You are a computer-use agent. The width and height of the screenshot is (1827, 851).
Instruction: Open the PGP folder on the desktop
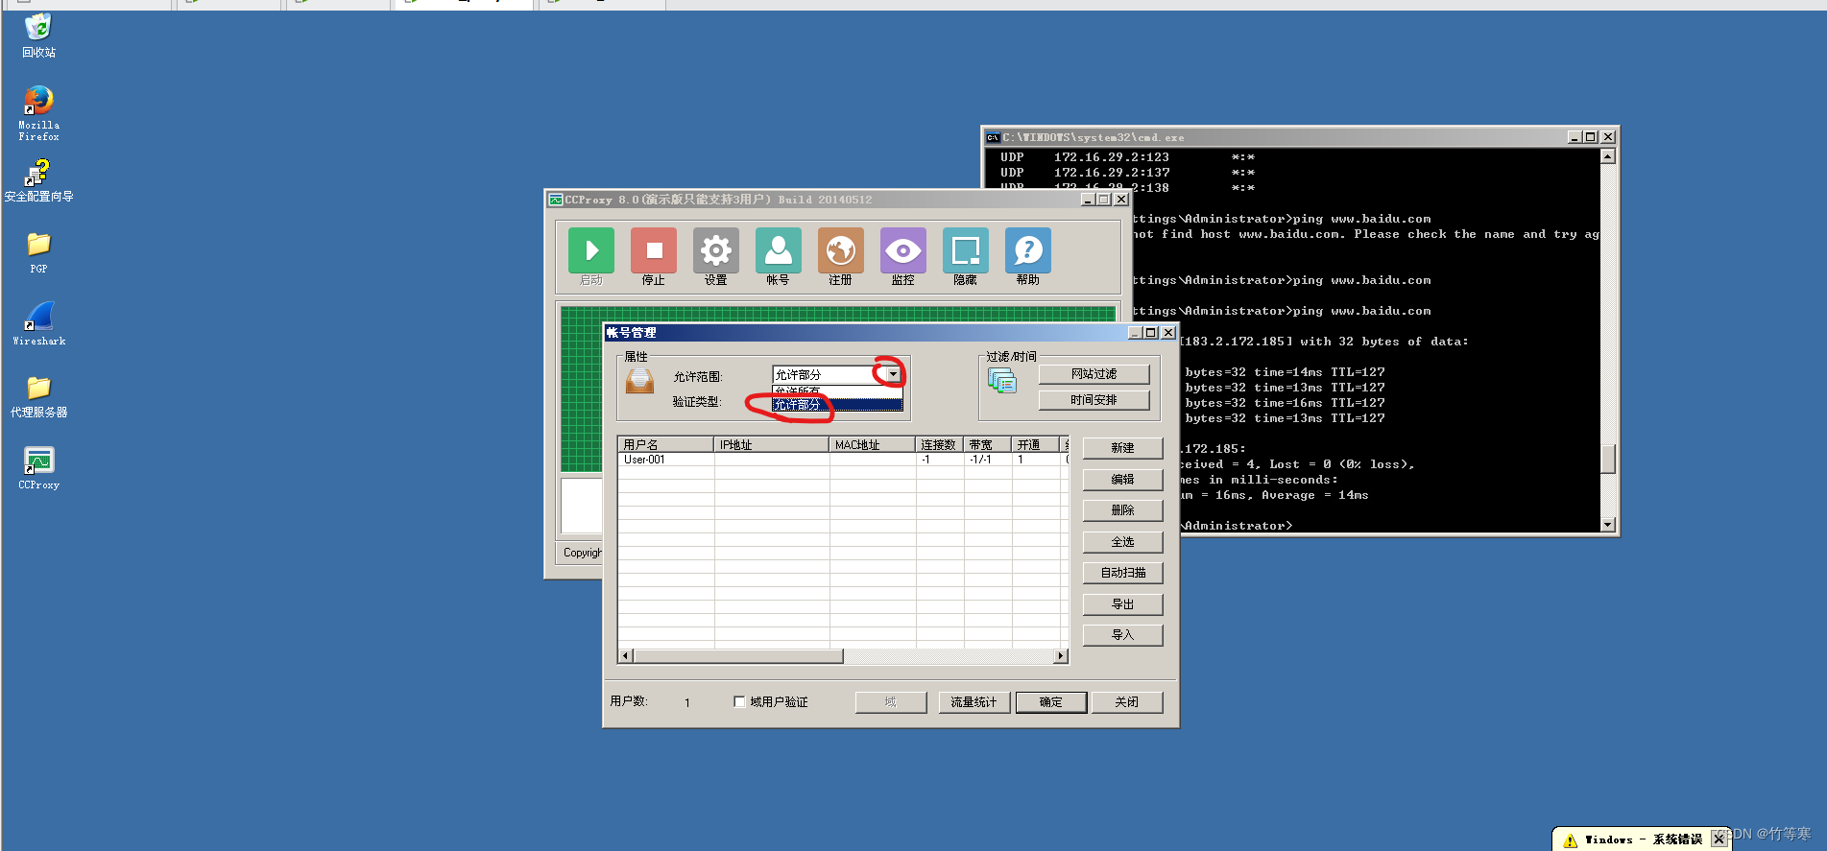coord(38,245)
